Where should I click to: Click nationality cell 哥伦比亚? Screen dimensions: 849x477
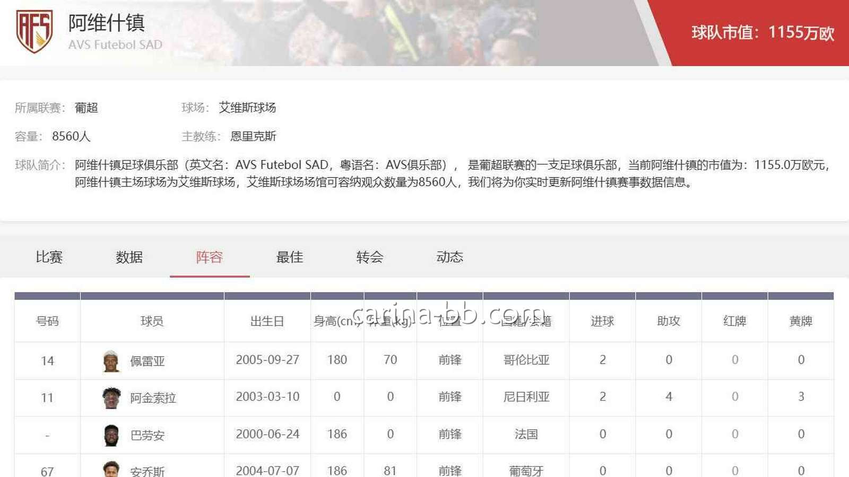click(x=526, y=360)
